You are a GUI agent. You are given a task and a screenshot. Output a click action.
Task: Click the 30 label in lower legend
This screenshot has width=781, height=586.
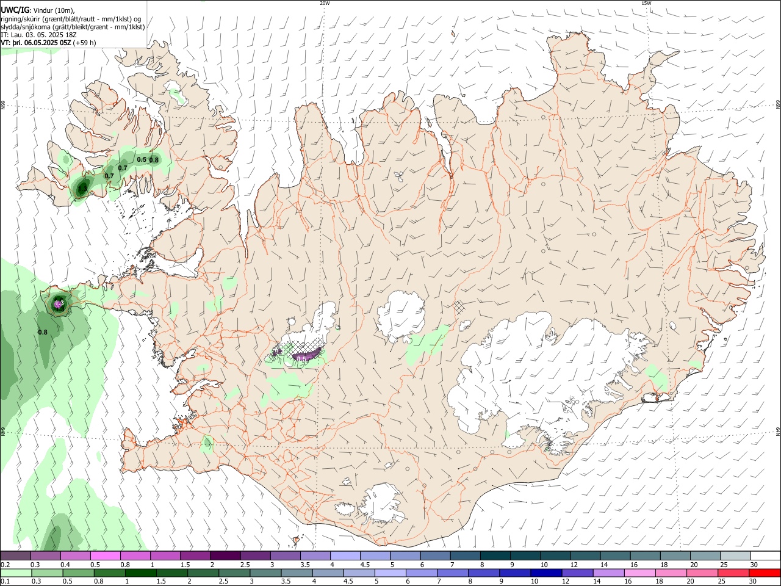click(754, 581)
